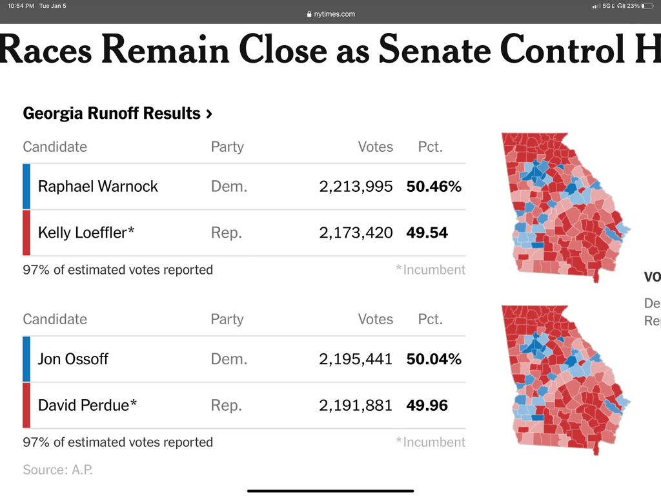Viewport: 661px width, 496px height.
Task: Click Warnock's 50.46% percentage figure
Action: pos(434,187)
